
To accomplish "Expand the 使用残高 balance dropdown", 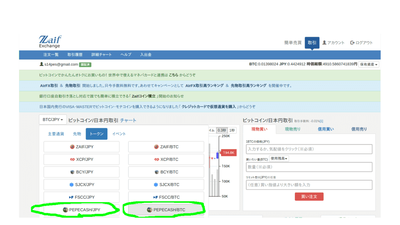I will 279,159.
